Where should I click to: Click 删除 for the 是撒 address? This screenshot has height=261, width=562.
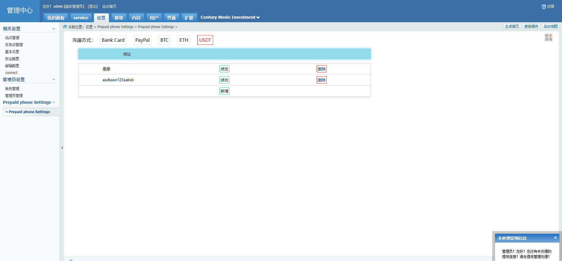point(322,69)
